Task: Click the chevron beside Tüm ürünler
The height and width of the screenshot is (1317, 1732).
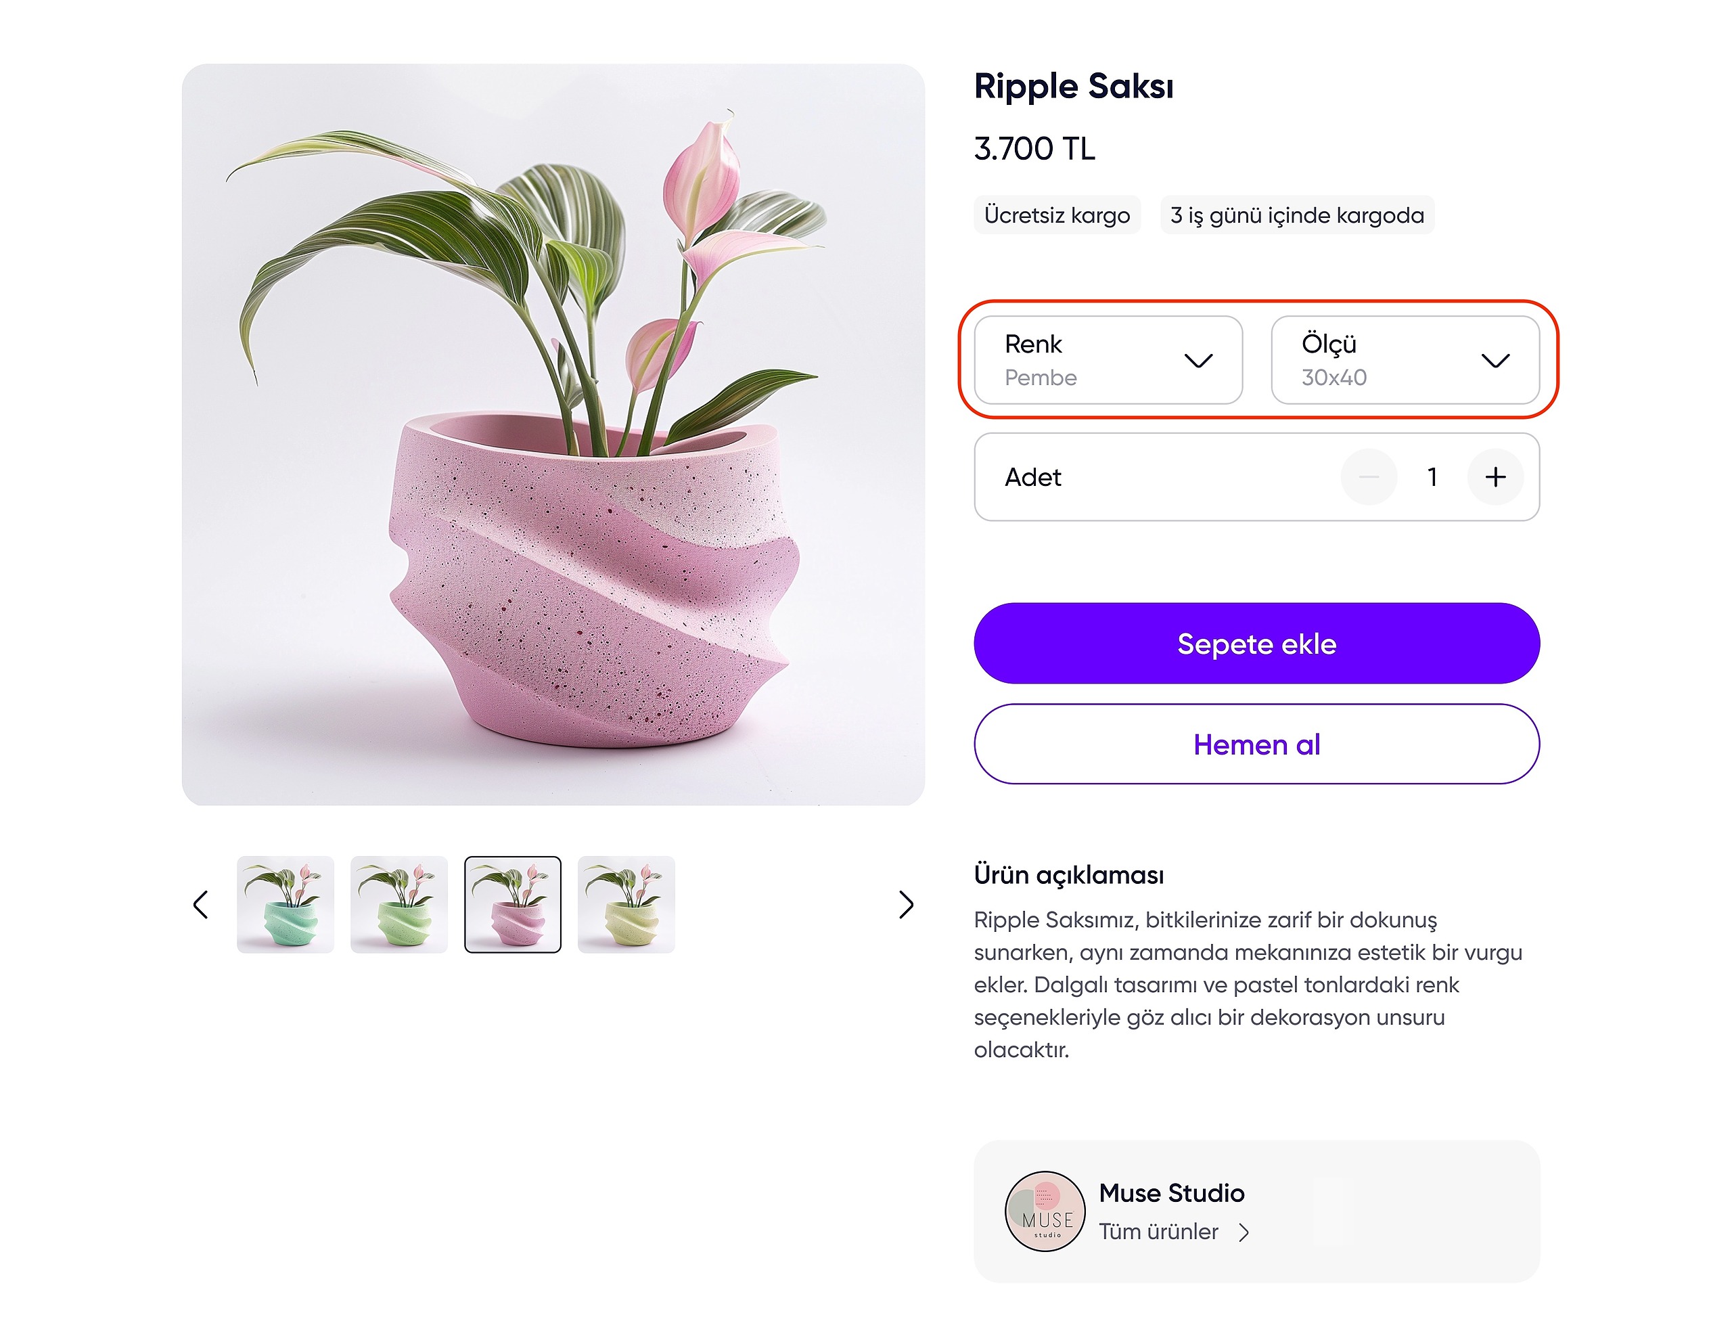Action: 1244,1233
